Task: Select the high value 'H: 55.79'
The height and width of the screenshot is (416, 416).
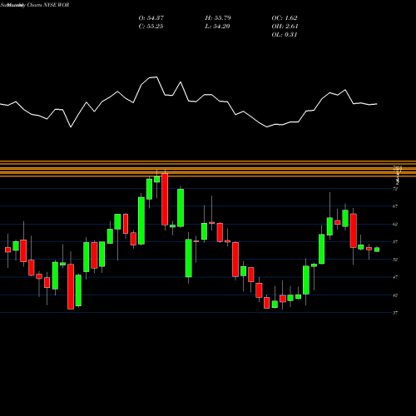Action: [x=218, y=18]
